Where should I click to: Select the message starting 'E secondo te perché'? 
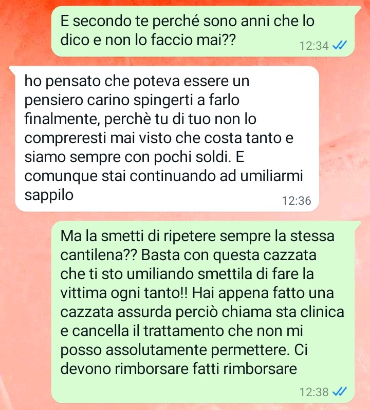(x=203, y=31)
